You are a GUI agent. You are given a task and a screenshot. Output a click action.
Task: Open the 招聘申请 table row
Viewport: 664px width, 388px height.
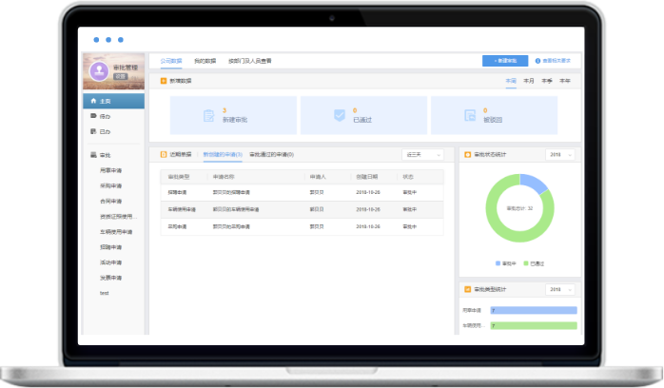[x=302, y=192]
